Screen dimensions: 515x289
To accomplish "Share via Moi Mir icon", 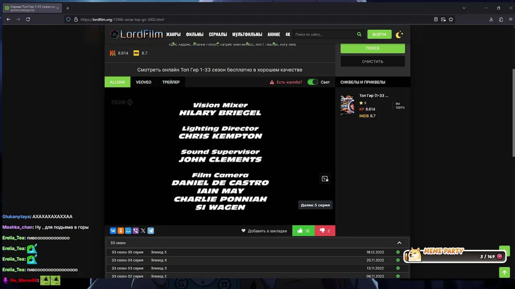I will click(128, 231).
